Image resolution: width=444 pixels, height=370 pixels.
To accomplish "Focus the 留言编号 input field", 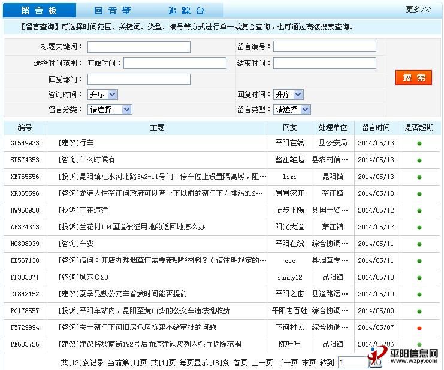I will (325, 46).
